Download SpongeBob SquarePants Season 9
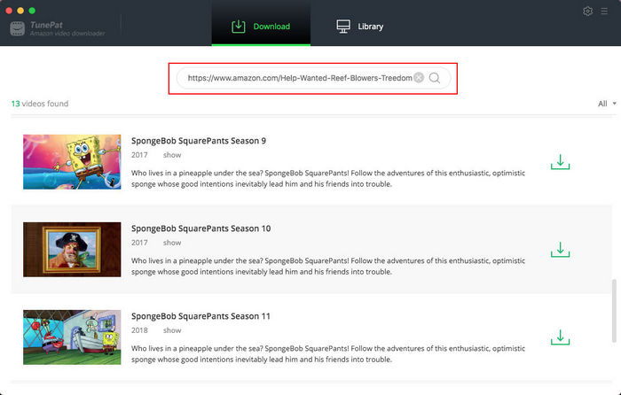This screenshot has height=395, width=621. coord(560,162)
